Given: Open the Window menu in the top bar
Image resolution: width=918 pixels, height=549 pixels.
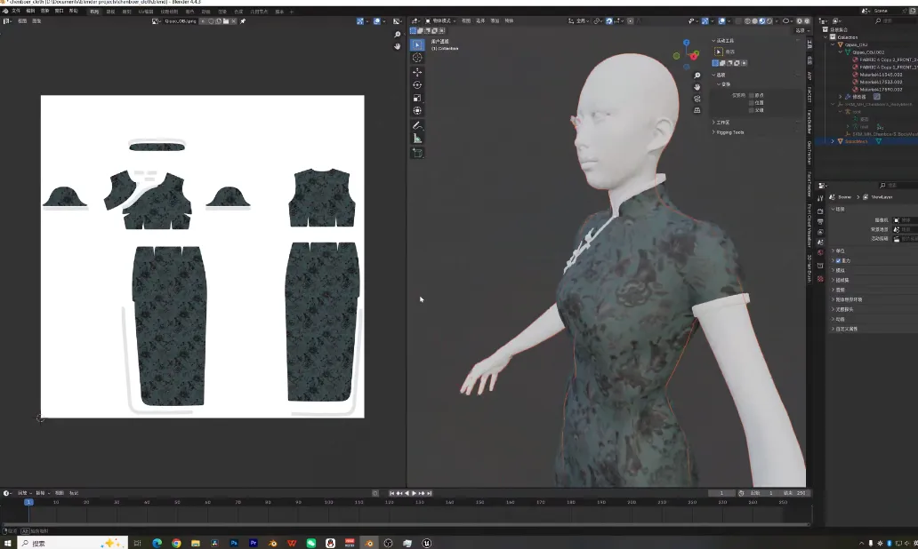Looking at the screenshot, I should coord(59,12).
